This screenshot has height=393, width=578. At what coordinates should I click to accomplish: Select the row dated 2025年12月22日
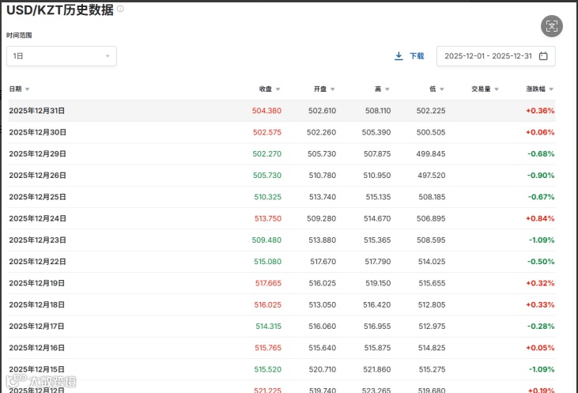click(x=282, y=262)
